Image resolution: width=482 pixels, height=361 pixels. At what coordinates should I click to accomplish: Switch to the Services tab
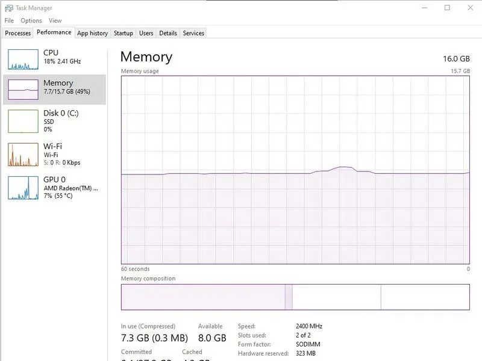point(193,33)
